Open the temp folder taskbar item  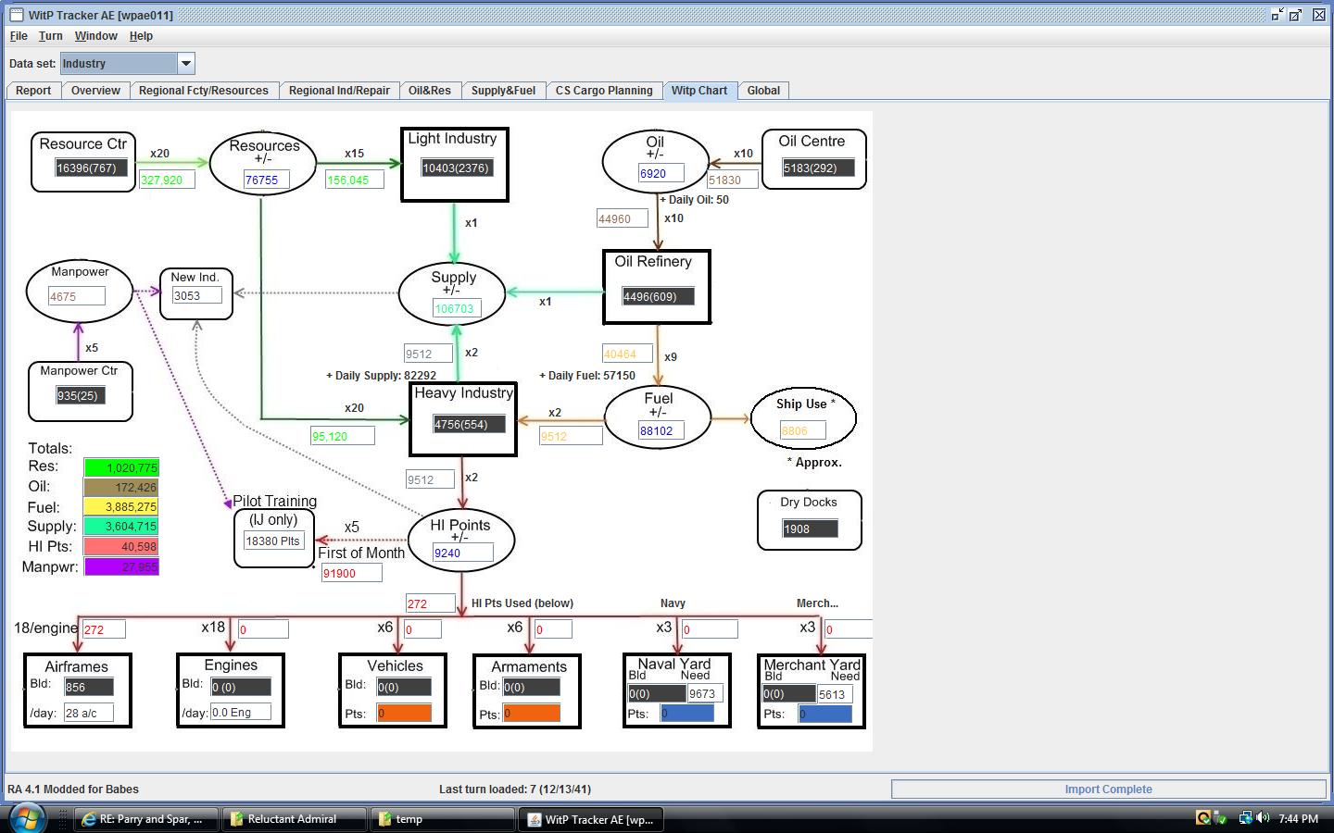443,819
